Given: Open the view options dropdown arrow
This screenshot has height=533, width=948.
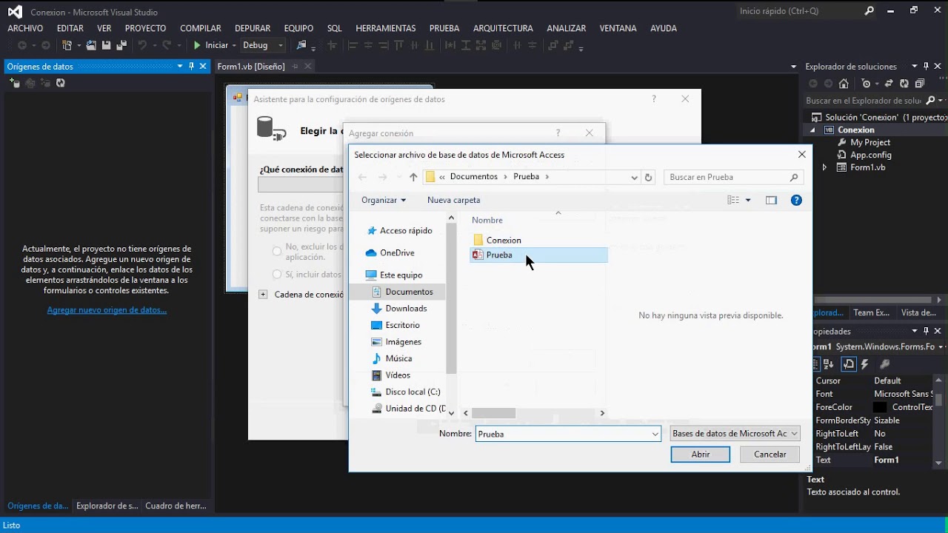Looking at the screenshot, I should (x=748, y=200).
